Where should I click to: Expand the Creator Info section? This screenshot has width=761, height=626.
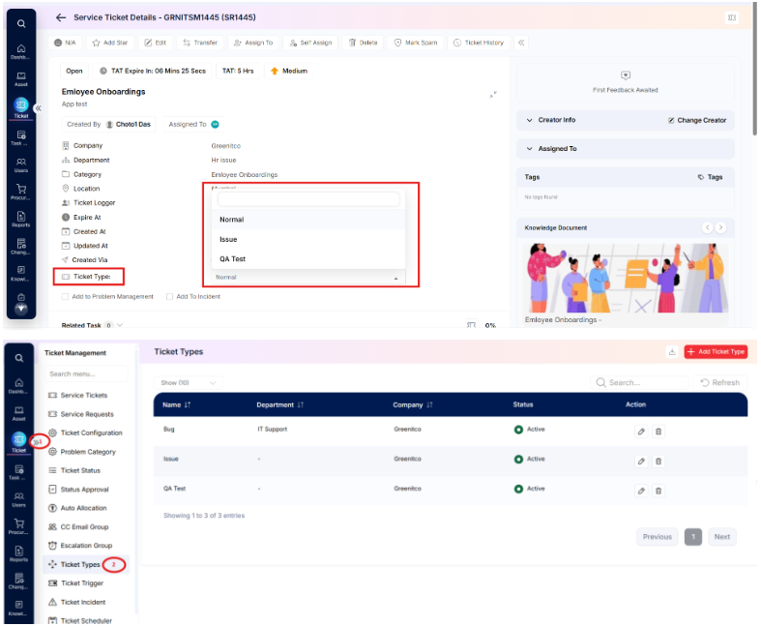click(529, 120)
